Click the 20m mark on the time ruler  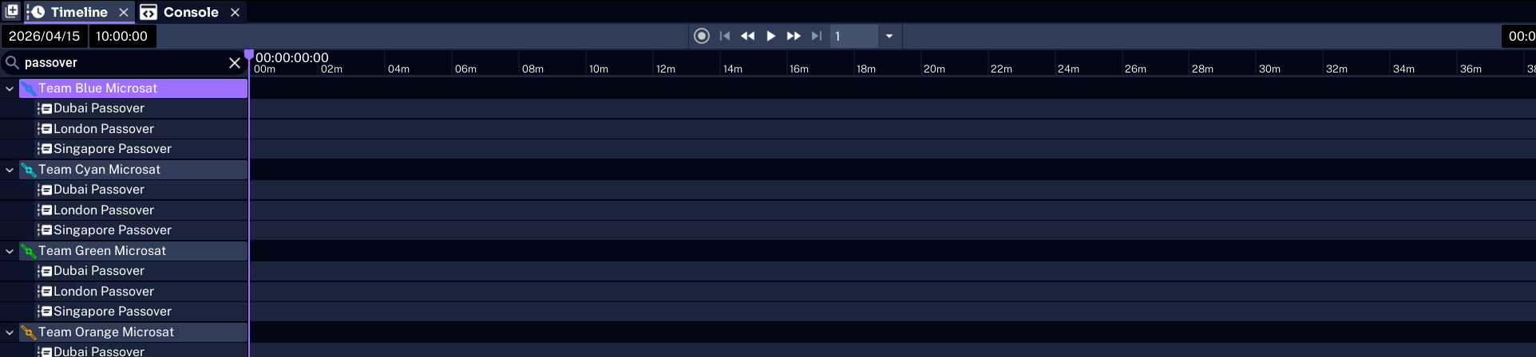(934, 69)
